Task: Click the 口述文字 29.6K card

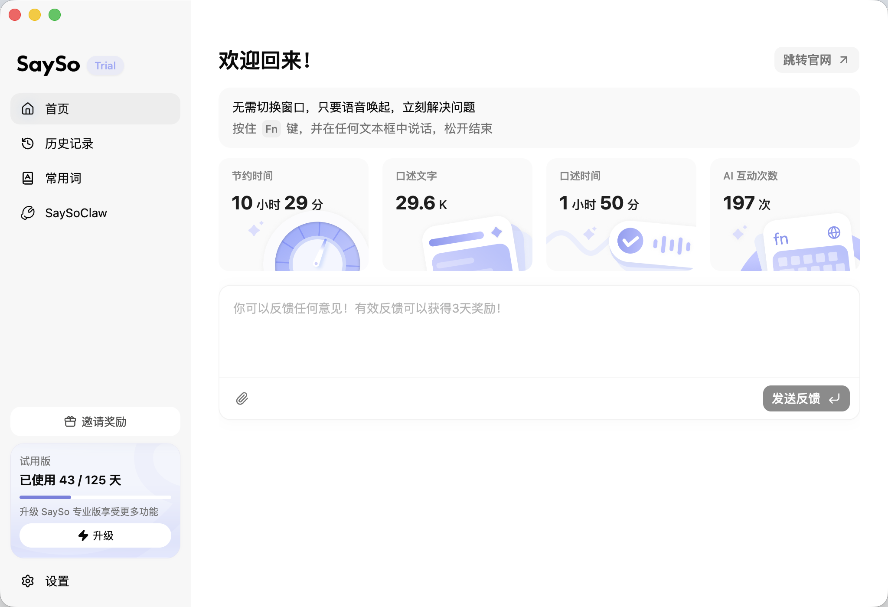Action: (x=457, y=215)
